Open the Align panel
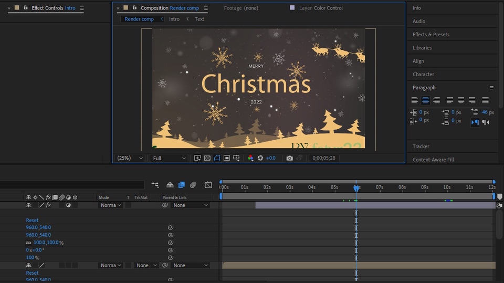The image size is (504, 283). pos(418,61)
